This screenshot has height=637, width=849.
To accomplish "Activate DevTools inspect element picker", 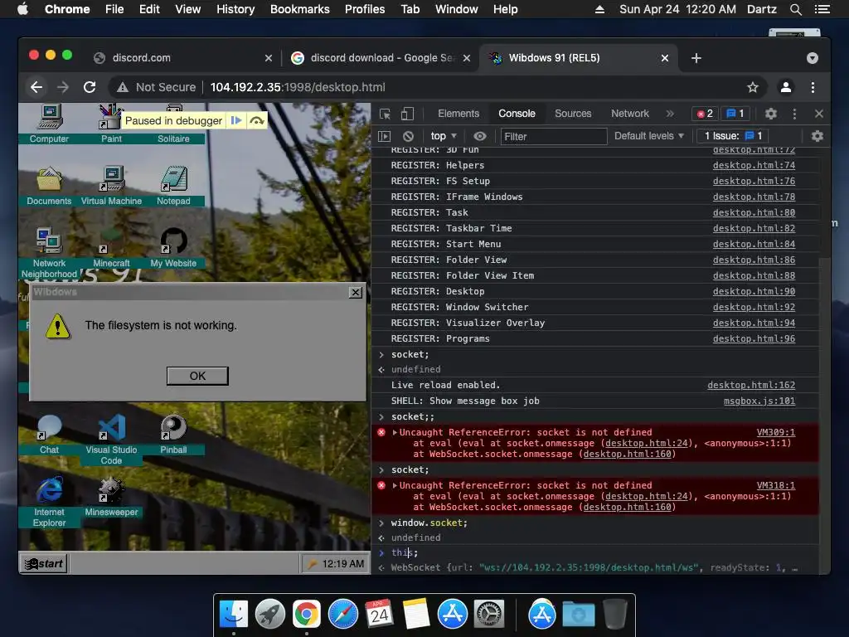I will pyautogui.click(x=385, y=114).
